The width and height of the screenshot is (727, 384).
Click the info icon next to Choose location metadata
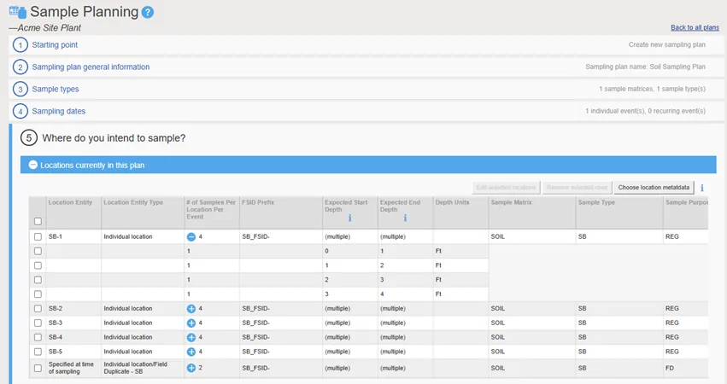point(702,188)
